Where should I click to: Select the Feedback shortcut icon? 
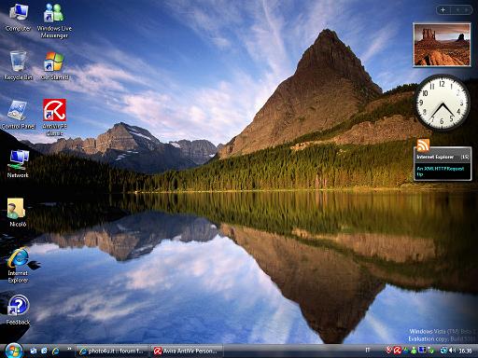[x=18, y=310]
